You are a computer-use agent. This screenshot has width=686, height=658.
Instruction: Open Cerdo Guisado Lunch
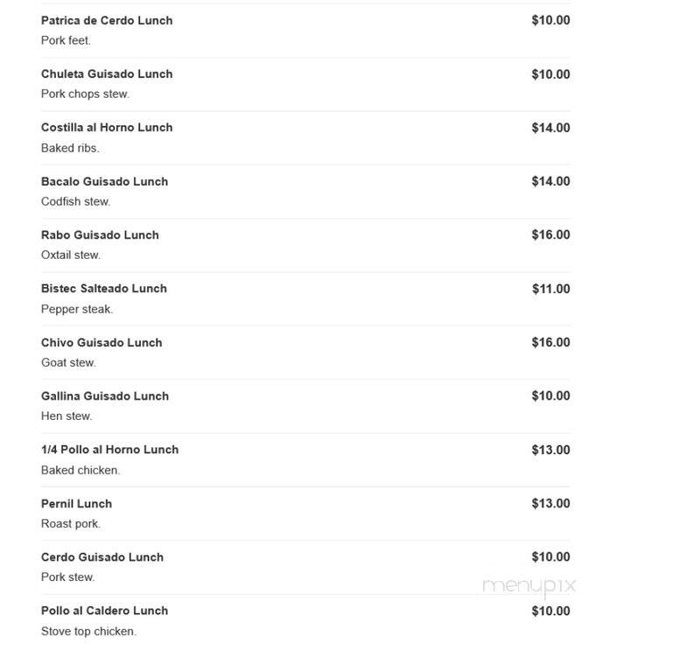(x=102, y=556)
